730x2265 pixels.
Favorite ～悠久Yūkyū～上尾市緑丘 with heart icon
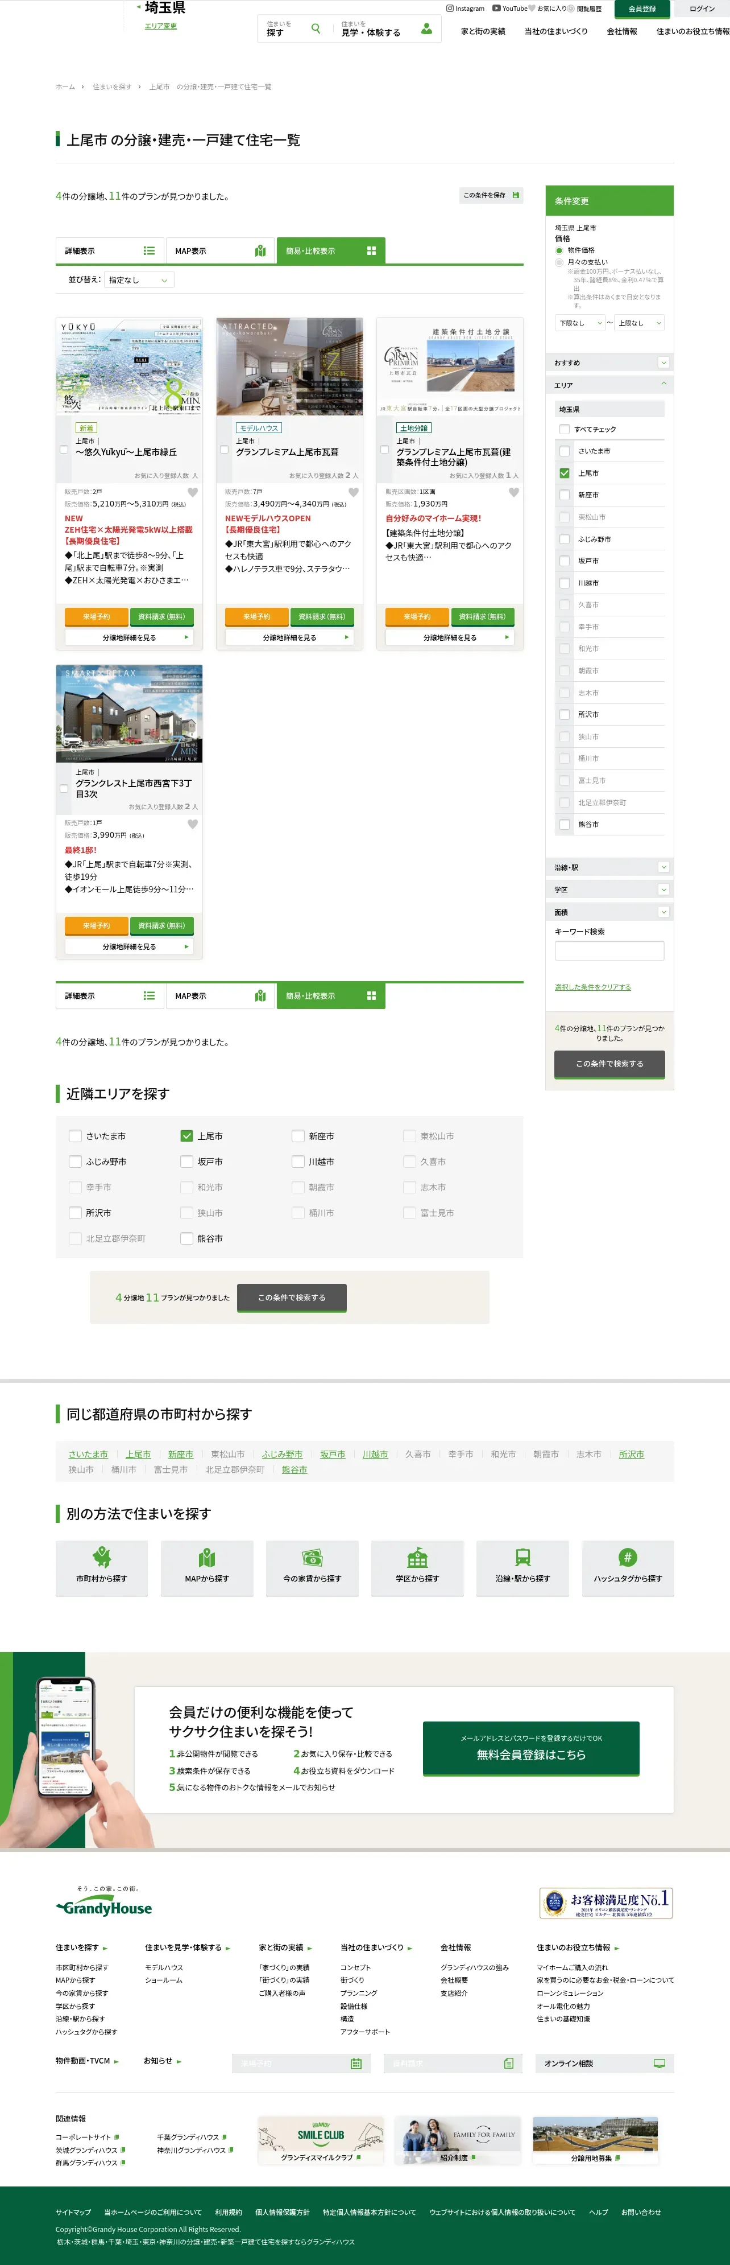click(192, 492)
